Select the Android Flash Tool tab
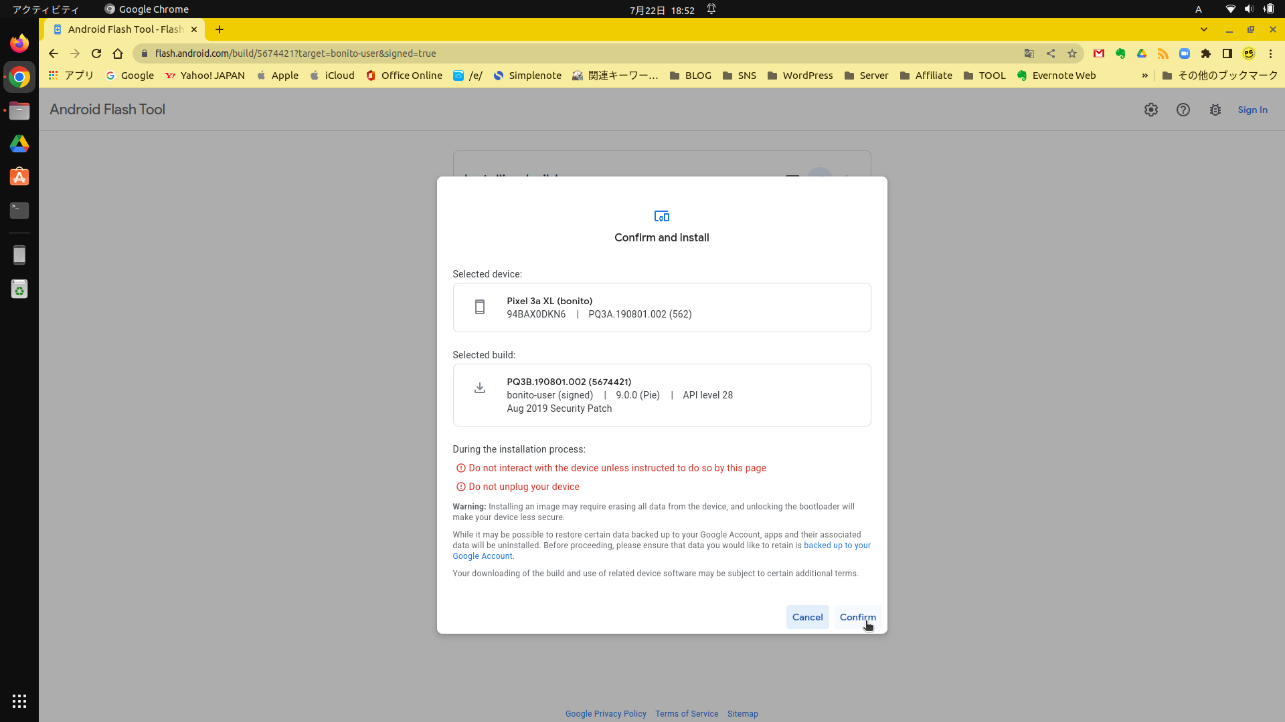1285x722 pixels. (x=124, y=29)
